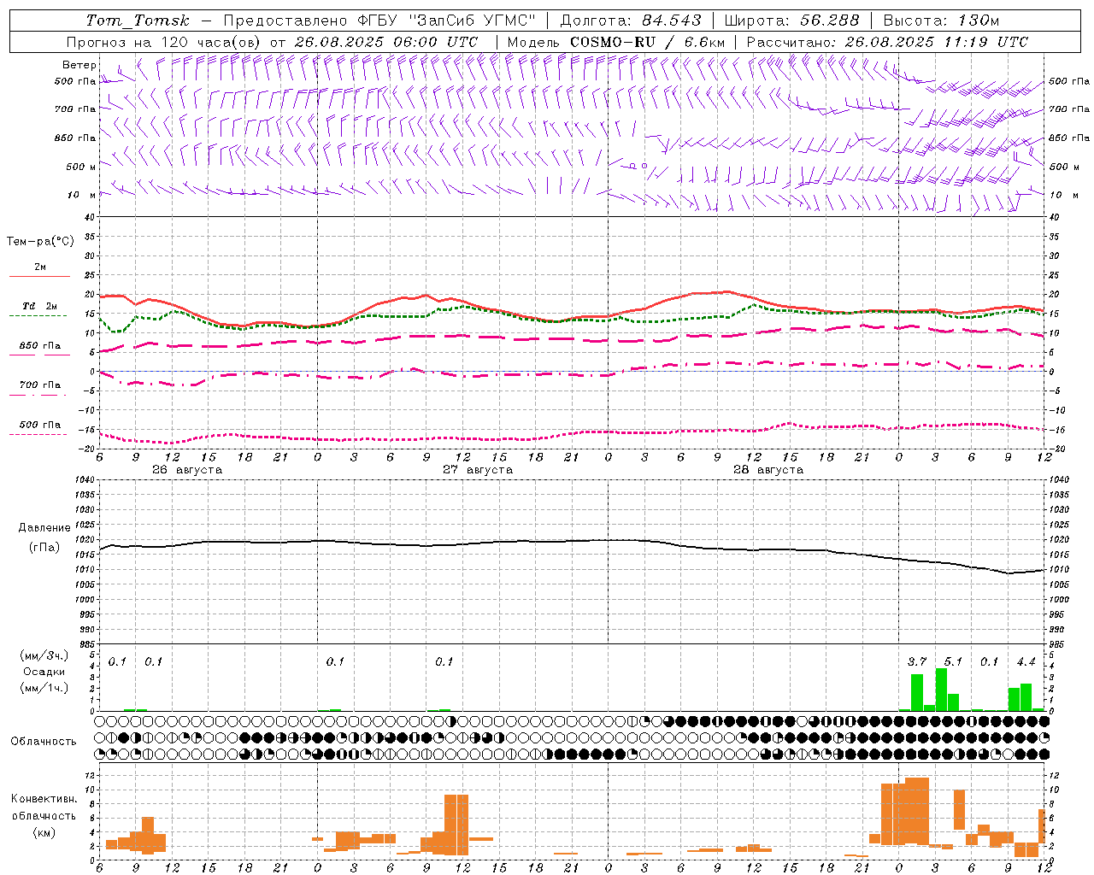This screenshot has height=875, width=1094.
Task: Select the forecast start 26.08.2025 06:00 UTC
Action: pyautogui.click(x=385, y=42)
